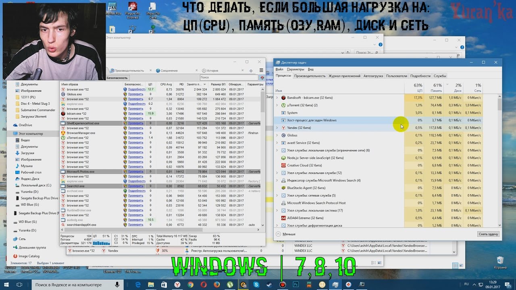Switch to Производительность tab in Task Manager

click(310, 76)
